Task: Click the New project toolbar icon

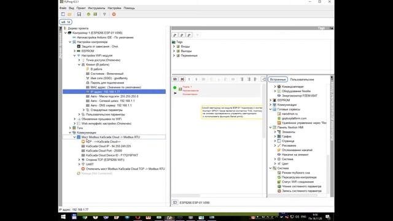Action: pyautogui.click(x=63, y=14)
